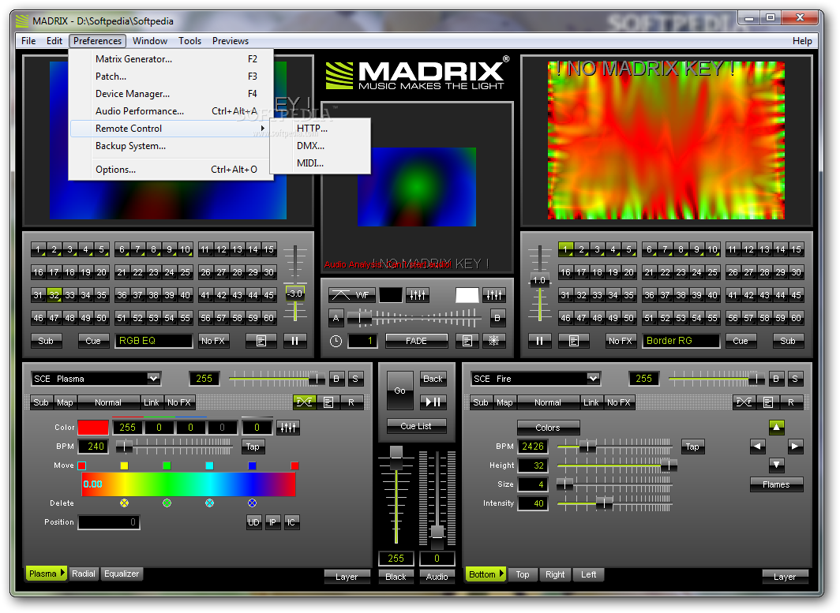The height and width of the screenshot is (613, 840).
Task: Toggle the green FX chaser icon in Plasma panel
Action: tap(304, 402)
